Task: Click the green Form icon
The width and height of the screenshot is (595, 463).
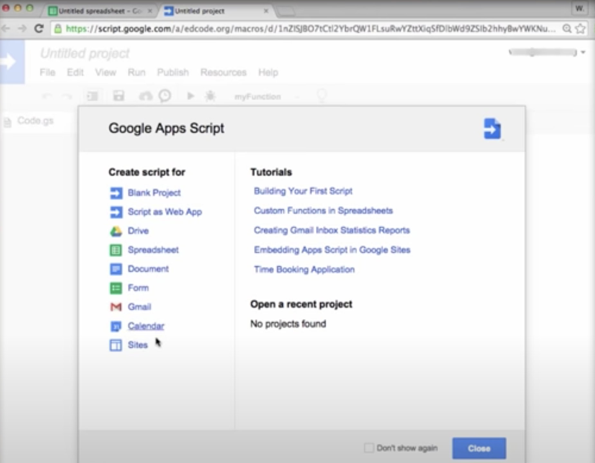Action: point(116,288)
